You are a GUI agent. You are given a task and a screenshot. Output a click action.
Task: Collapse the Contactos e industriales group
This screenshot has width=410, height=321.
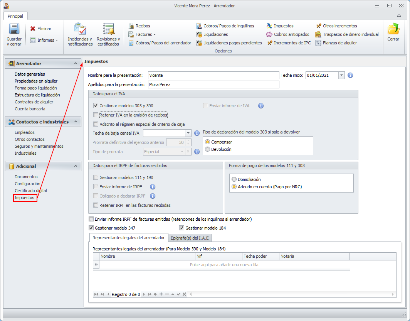76,122
